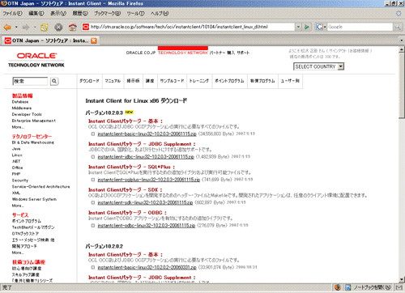Click the Middleware sidebar link
The width and height of the screenshot is (405, 293).
coord(22,108)
